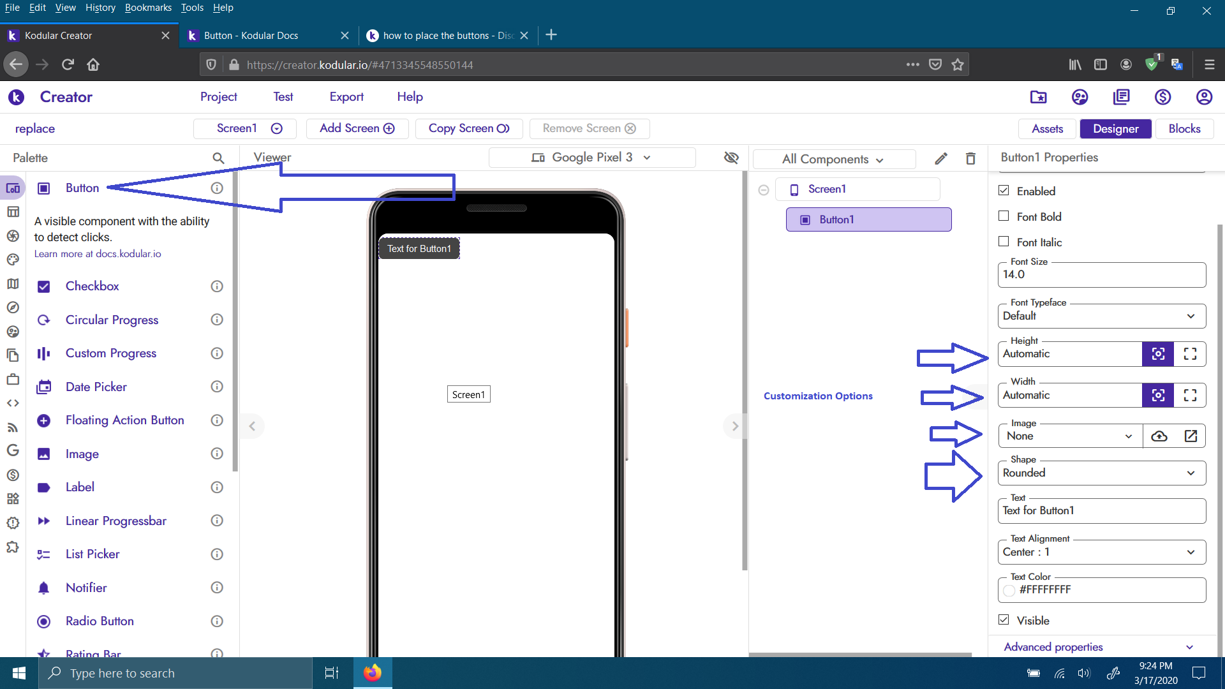Image resolution: width=1225 pixels, height=689 pixels.
Task: Open the Shape dropdown showing Rounded
Action: [x=1101, y=473]
